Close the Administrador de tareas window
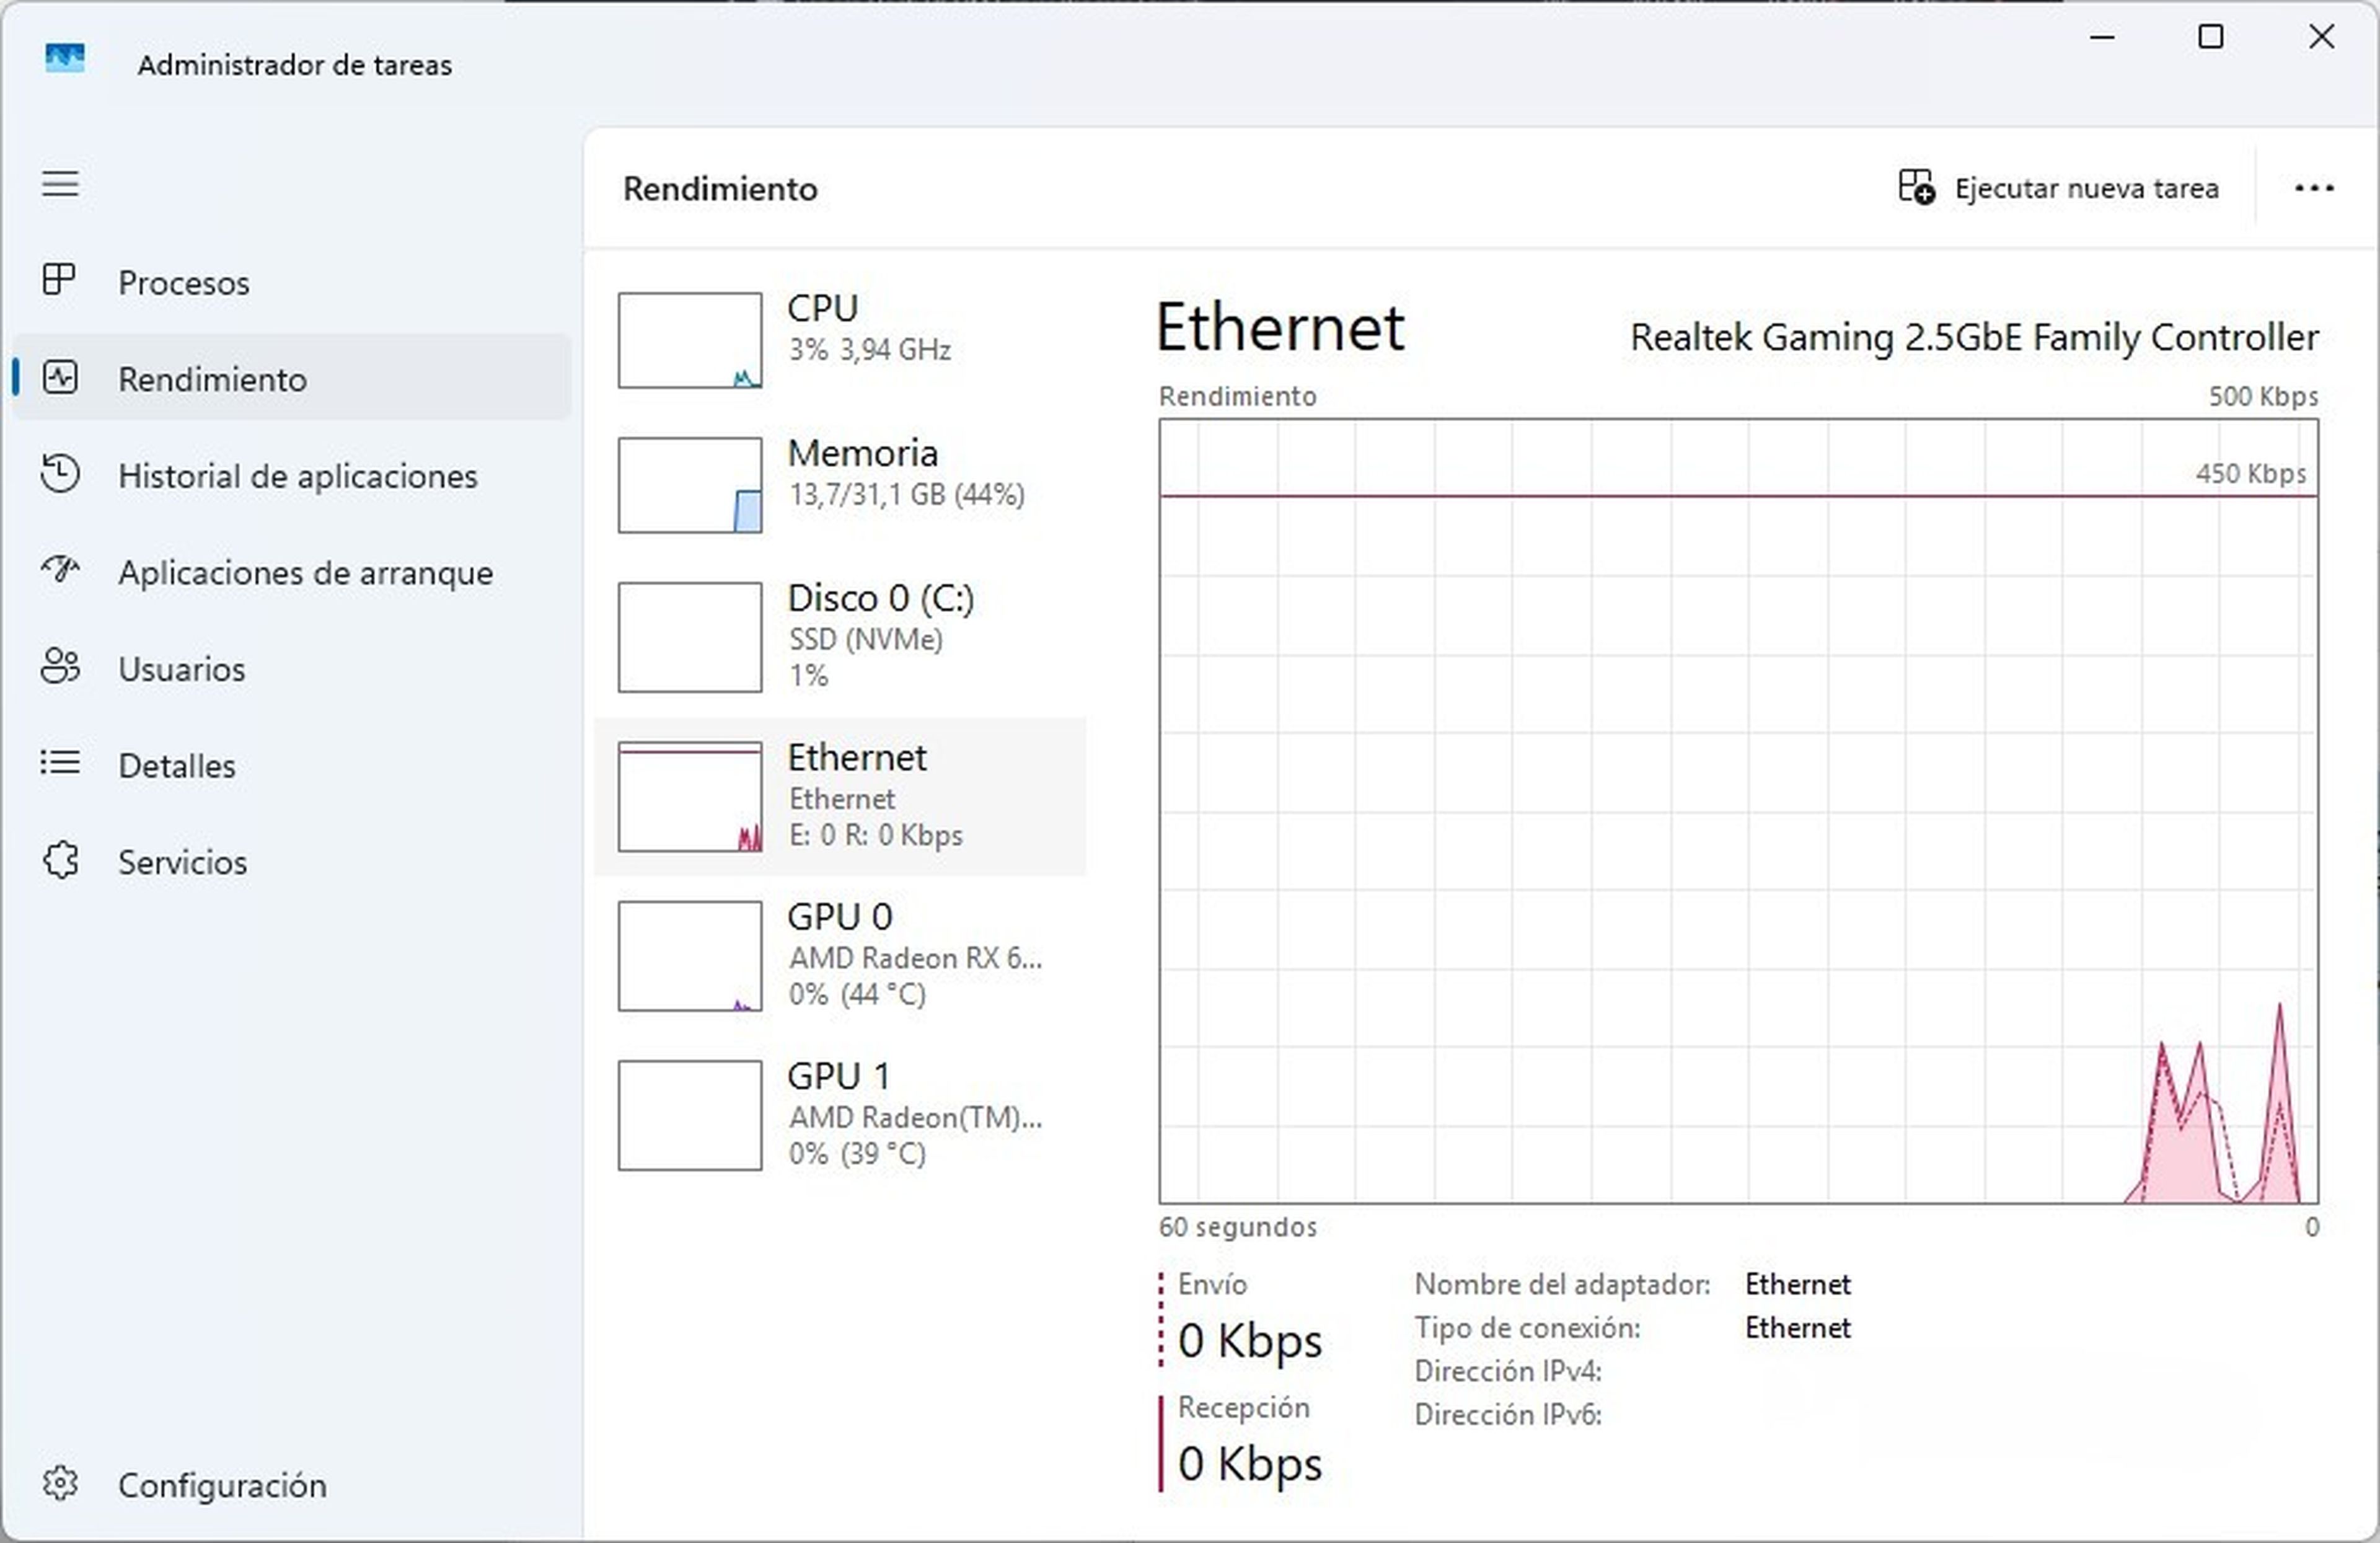Screen dimensions: 2380x1543 click(x=2321, y=37)
